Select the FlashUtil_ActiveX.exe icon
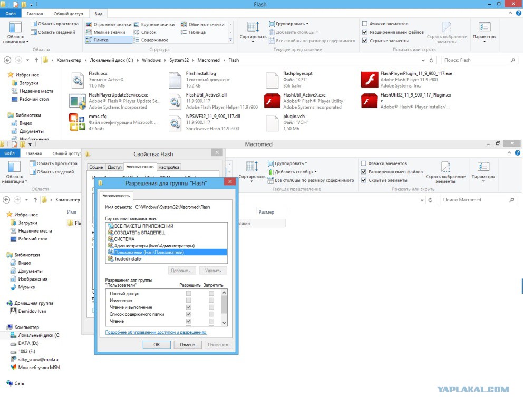The width and height of the screenshot is (523, 405). (273, 101)
